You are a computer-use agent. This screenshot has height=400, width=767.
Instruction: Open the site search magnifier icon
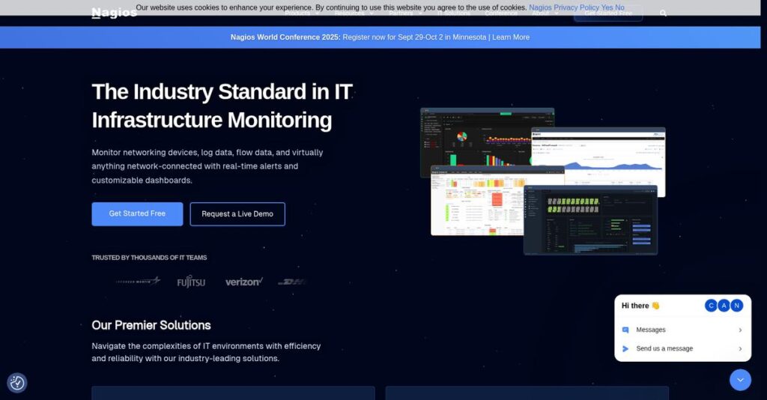pyautogui.click(x=664, y=13)
